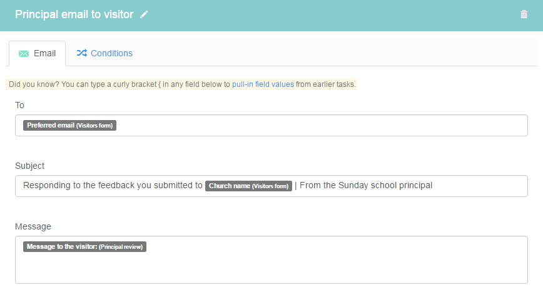The image size is (543, 302).
Task: Click the pencil icon to rename task
Action: (x=144, y=14)
